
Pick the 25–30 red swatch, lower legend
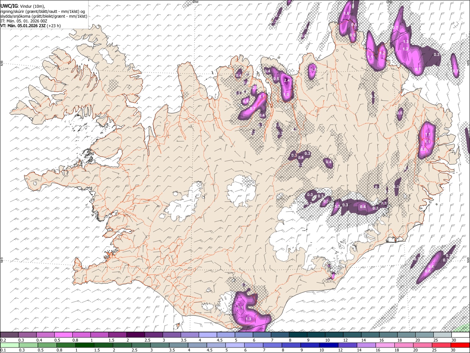[x=442, y=345]
